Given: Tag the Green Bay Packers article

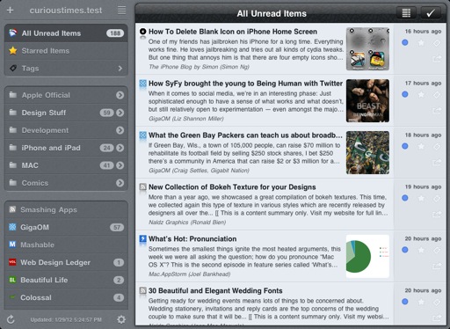Looking at the screenshot, I should 437,146.
